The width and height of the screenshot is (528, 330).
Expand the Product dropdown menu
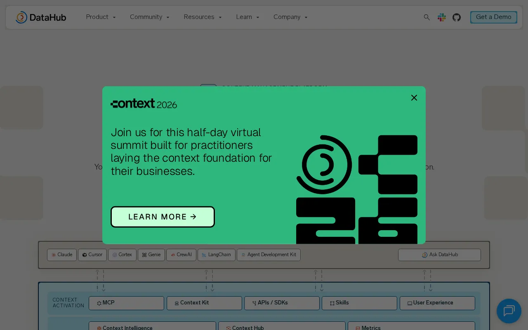pos(101,17)
